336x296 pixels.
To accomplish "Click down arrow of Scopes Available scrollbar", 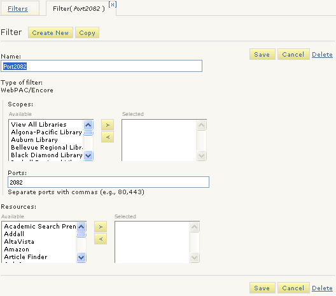I will click(x=88, y=155).
